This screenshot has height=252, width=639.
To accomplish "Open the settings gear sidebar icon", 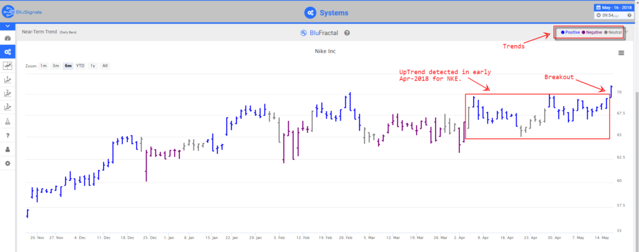I will [7, 163].
